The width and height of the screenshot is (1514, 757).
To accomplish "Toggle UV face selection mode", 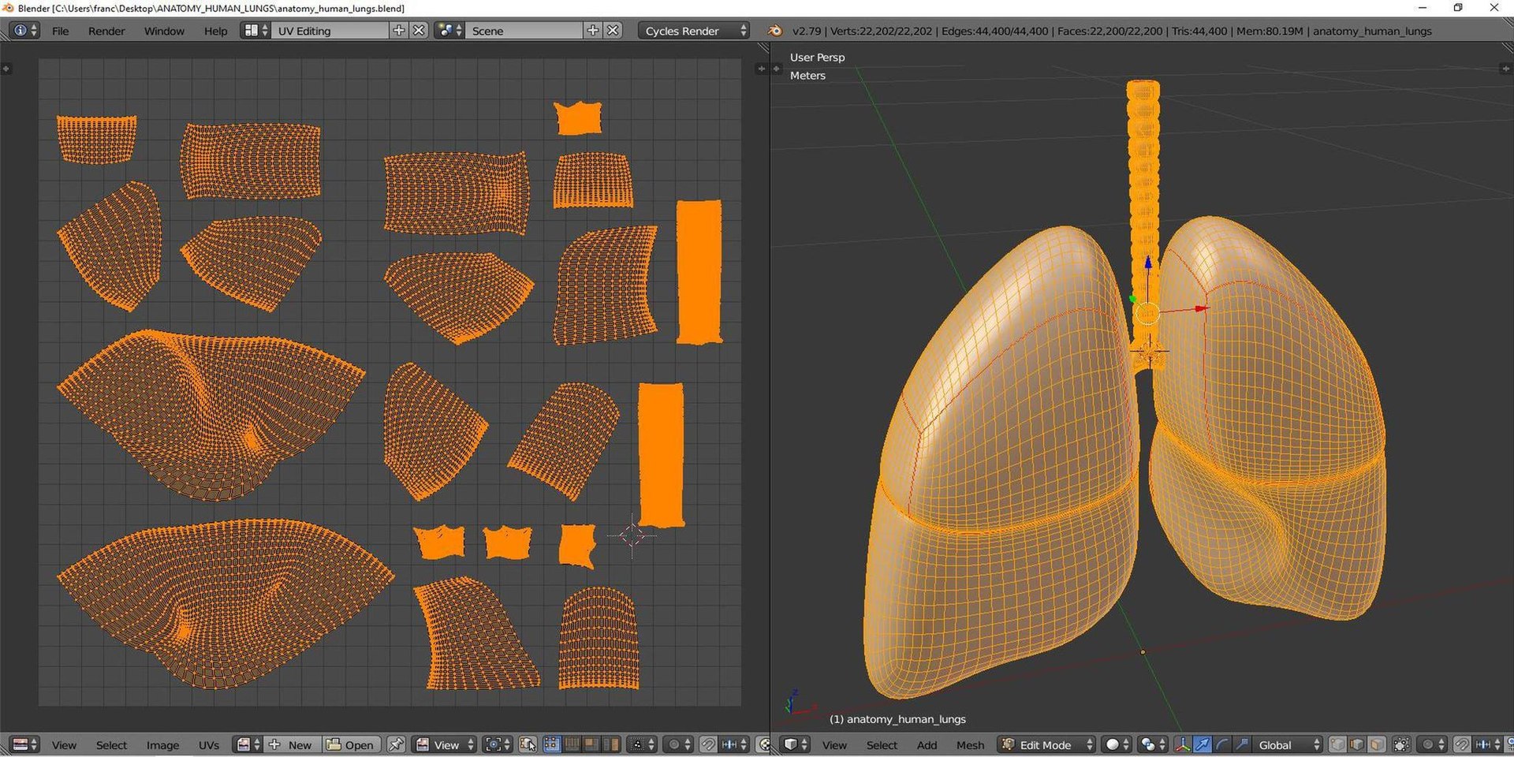I will pos(591,744).
